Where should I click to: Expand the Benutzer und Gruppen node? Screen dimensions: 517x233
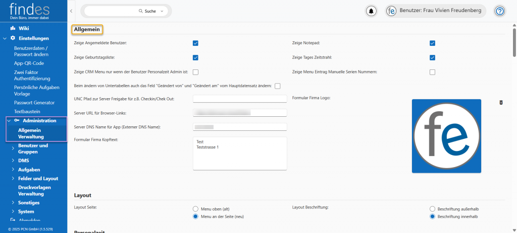tap(13, 148)
